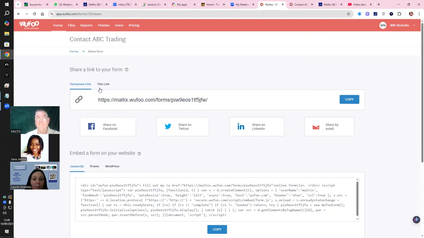Open File Explorer from taskbar

pos(7,34)
